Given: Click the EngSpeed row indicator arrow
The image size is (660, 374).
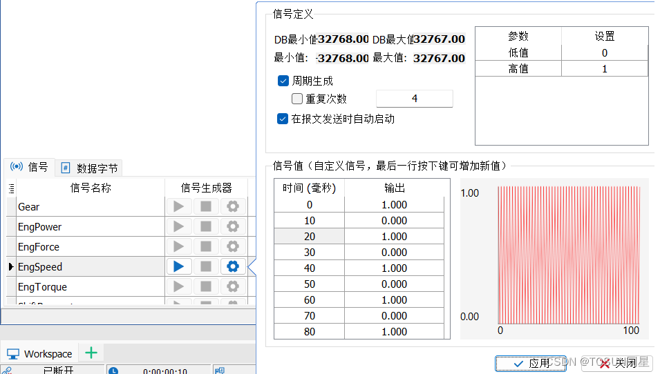Looking at the screenshot, I should 11,266.
